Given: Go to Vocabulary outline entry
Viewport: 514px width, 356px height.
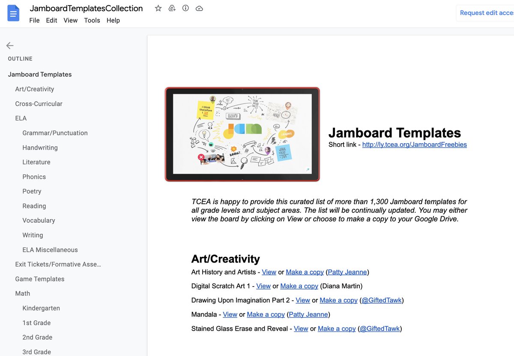Looking at the screenshot, I should (x=39, y=220).
